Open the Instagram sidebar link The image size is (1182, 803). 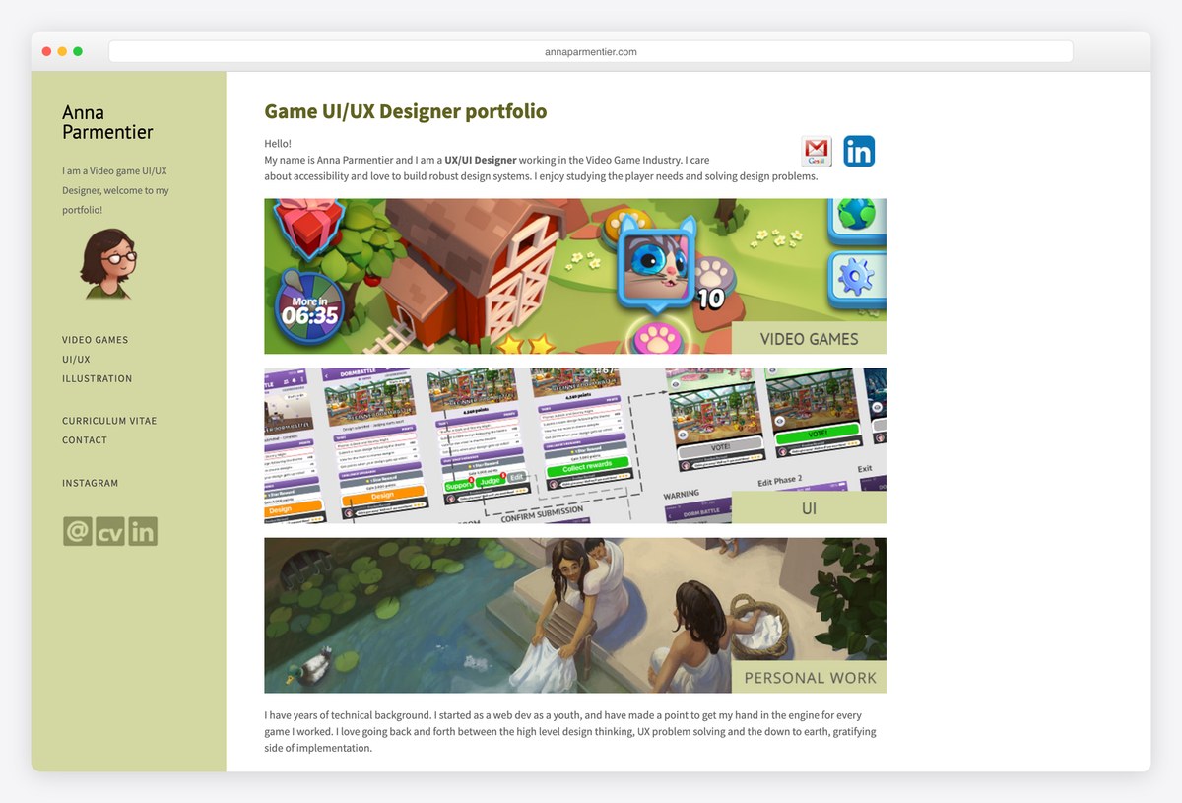(x=91, y=483)
